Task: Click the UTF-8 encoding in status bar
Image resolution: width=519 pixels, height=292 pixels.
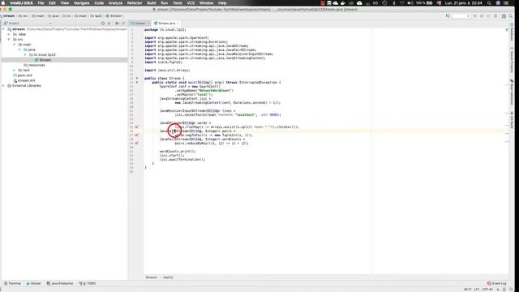Action: click(487, 290)
